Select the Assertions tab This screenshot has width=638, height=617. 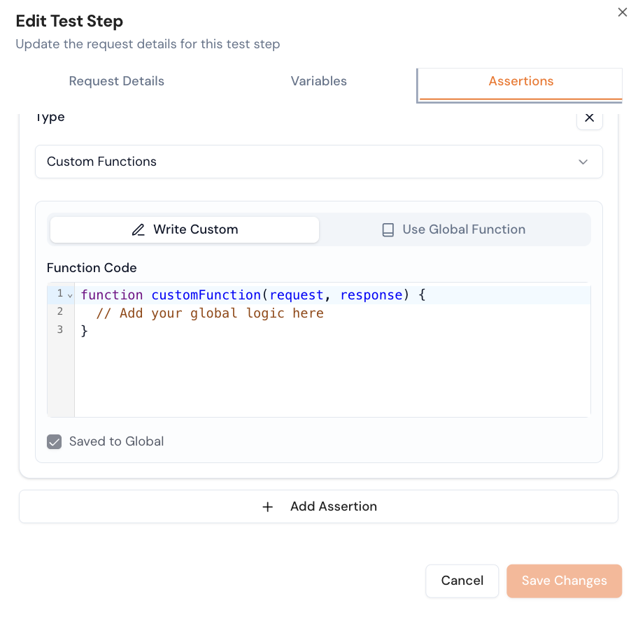tap(520, 81)
